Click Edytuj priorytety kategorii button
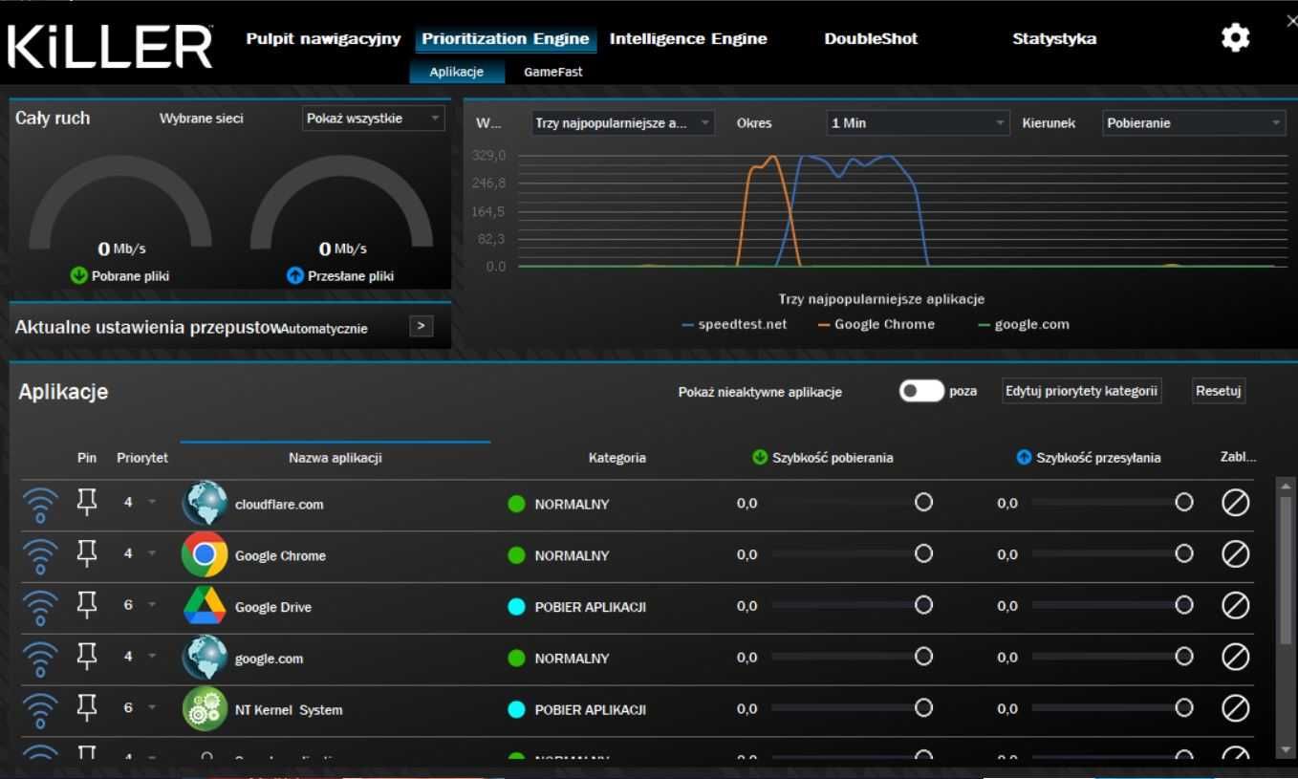This screenshot has height=779, width=1298. point(1082,391)
